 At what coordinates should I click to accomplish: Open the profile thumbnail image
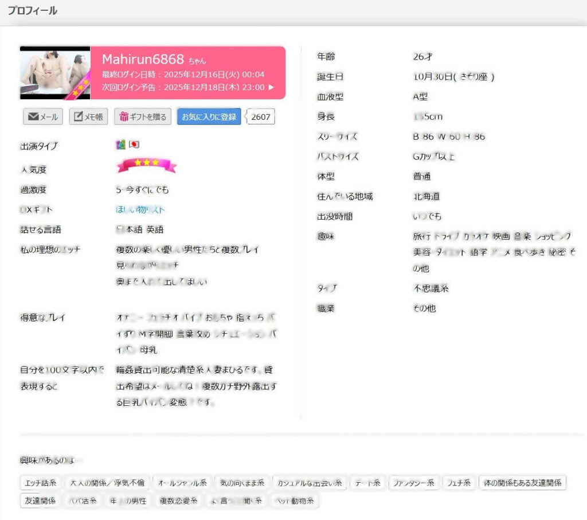pyautogui.click(x=54, y=73)
